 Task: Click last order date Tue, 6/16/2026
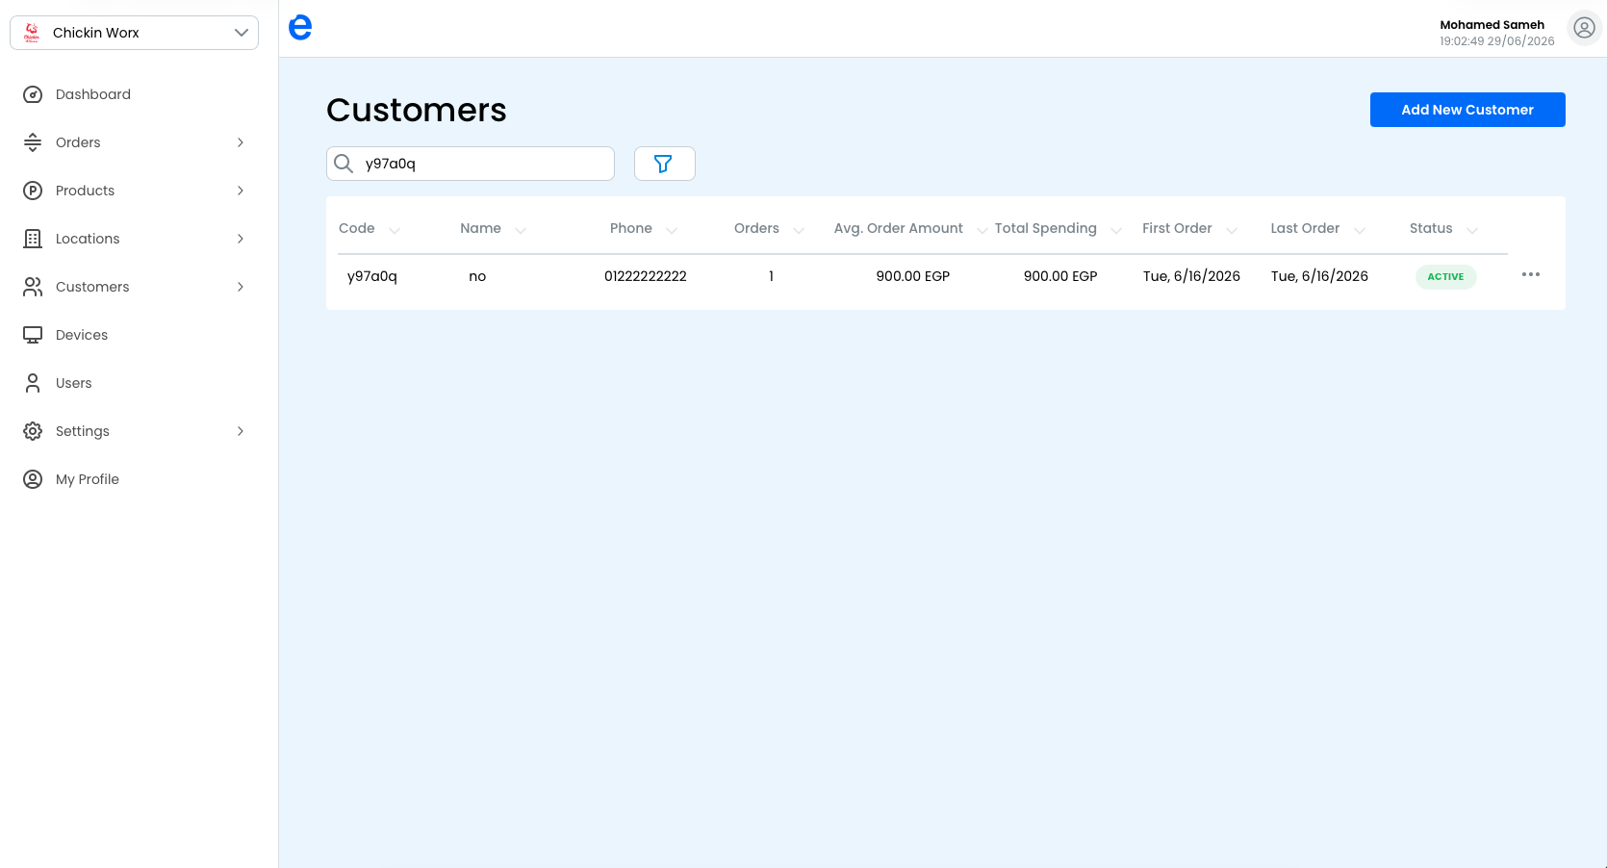[x=1319, y=276]
